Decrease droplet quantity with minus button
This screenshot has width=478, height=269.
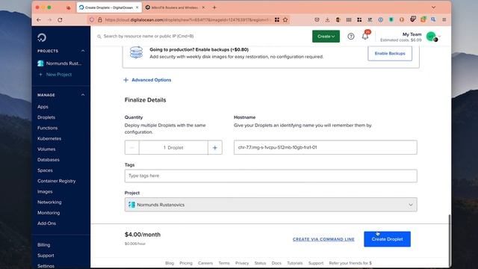tap(132, 148)
